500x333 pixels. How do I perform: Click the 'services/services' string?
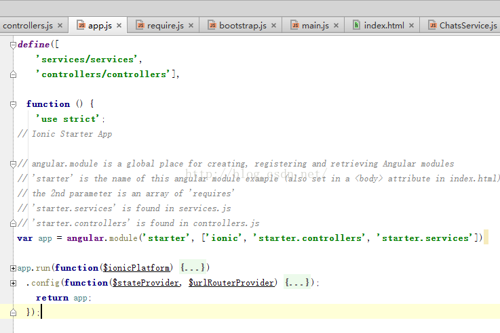[x=86, y=60]
